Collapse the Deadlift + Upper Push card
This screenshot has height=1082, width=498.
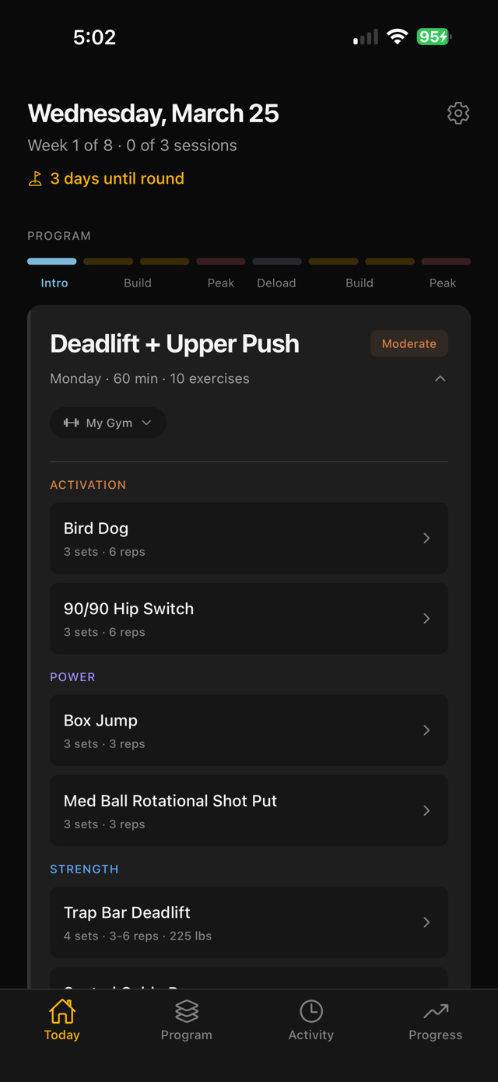[440, 378]
